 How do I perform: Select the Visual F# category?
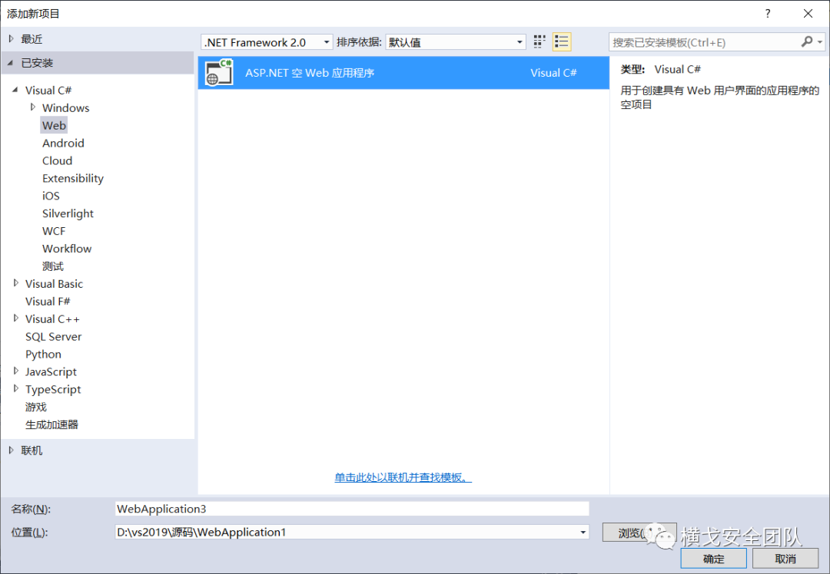click(x=48, y=302)
